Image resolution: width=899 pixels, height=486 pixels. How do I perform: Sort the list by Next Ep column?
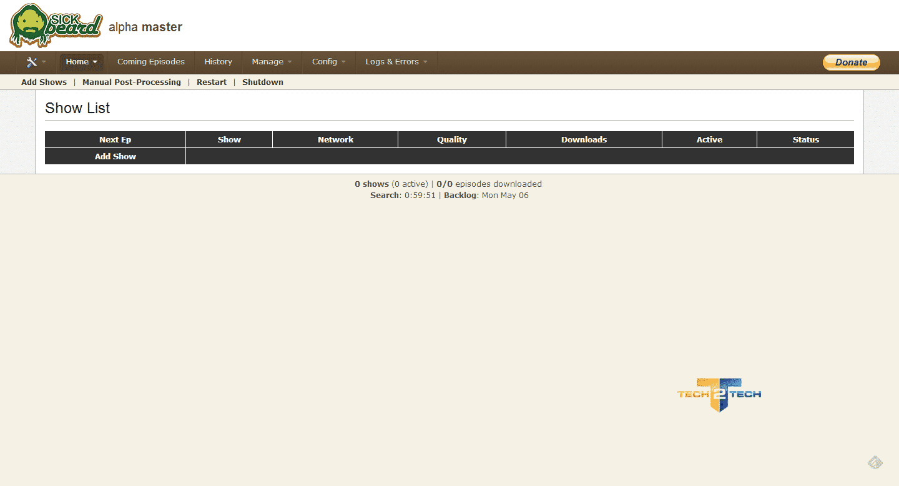tap(115, 140)
